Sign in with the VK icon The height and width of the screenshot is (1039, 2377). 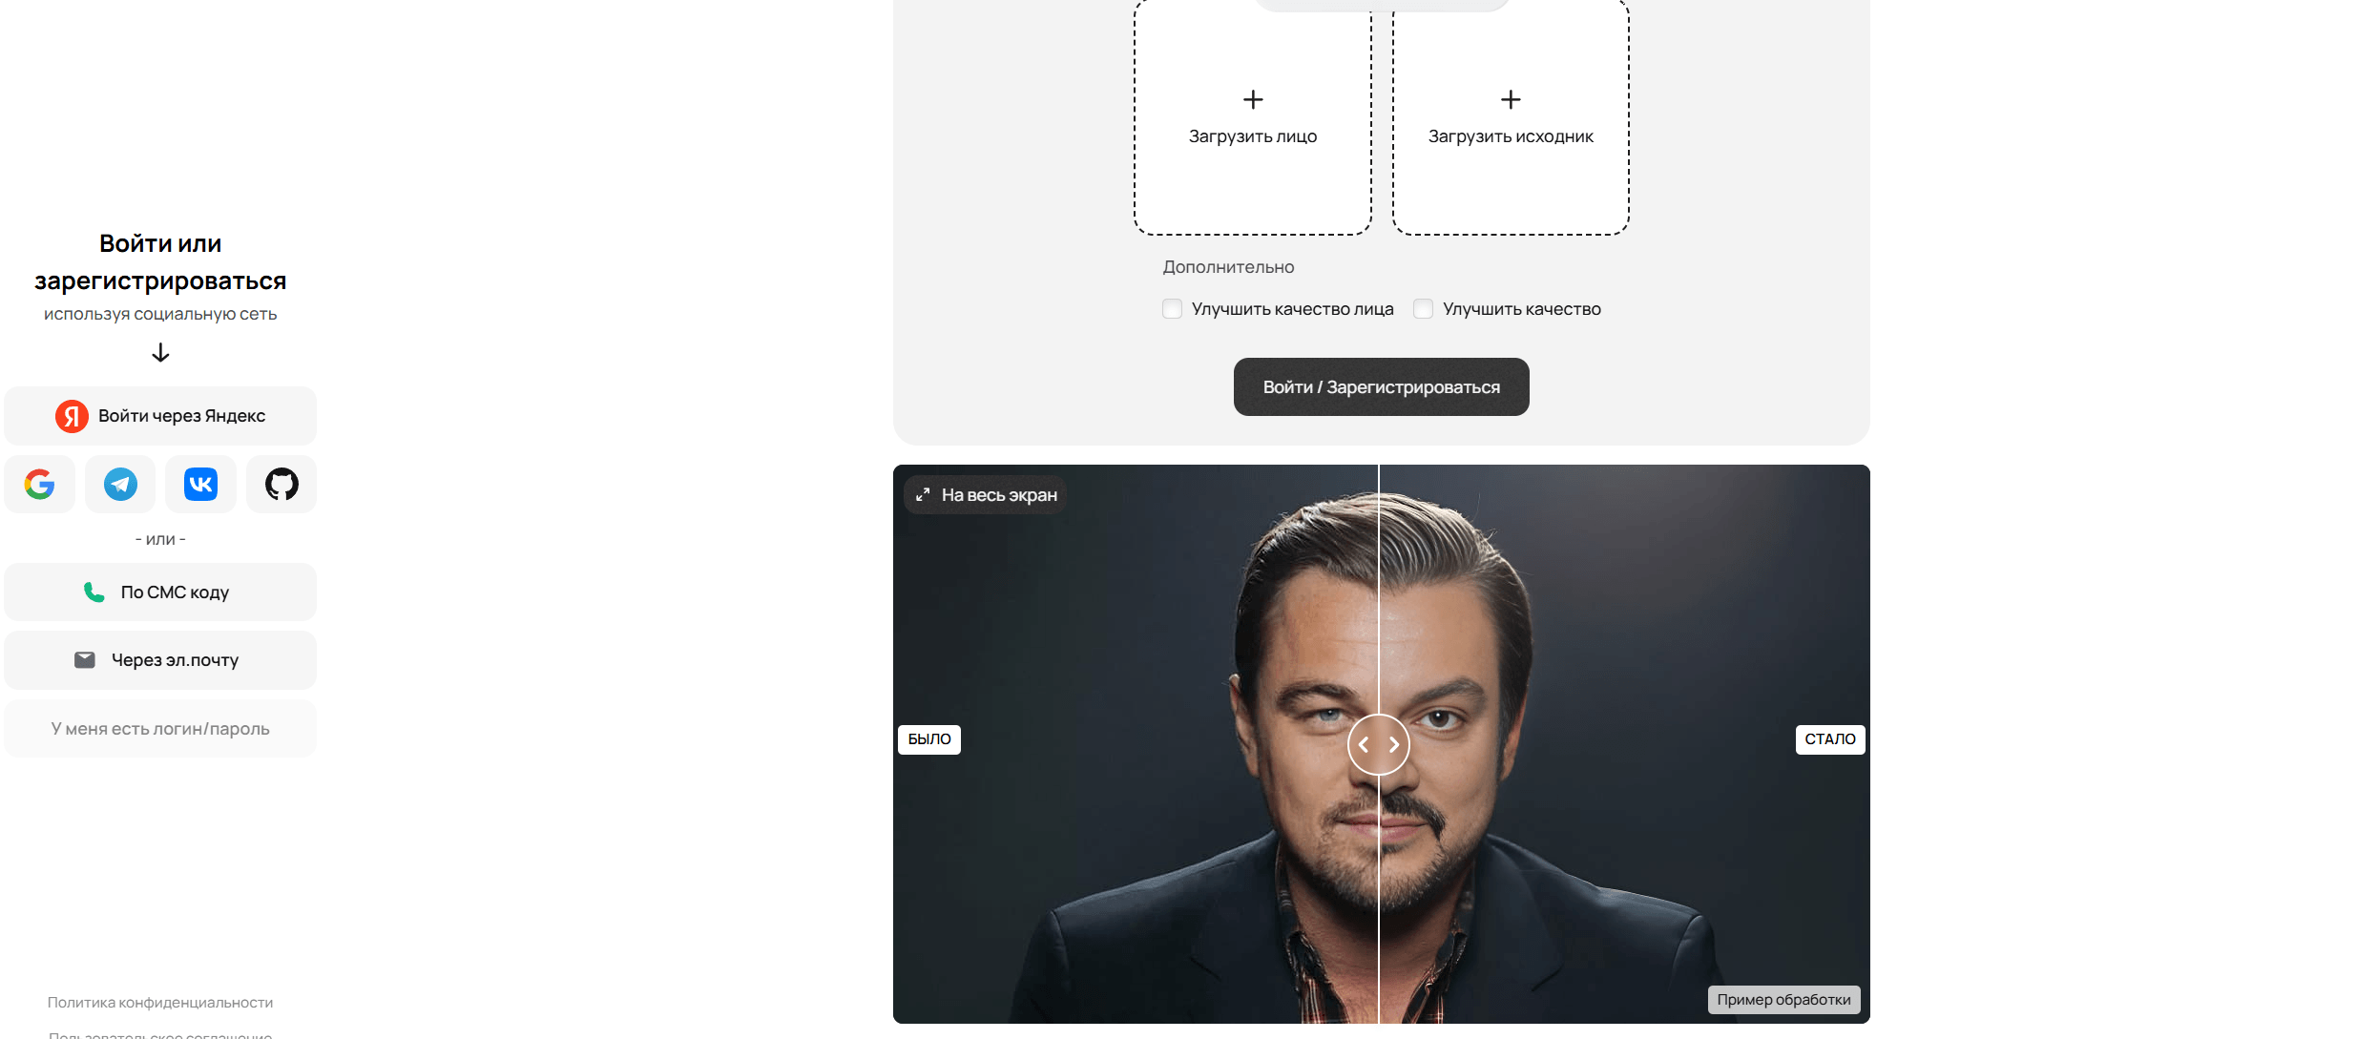(200, 485)
